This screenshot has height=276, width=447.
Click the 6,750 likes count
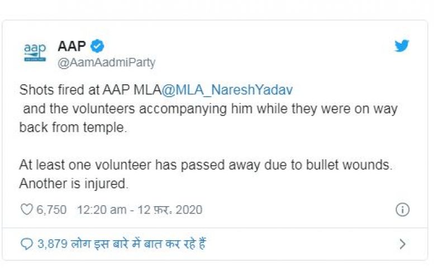click(x=51, y=210)
